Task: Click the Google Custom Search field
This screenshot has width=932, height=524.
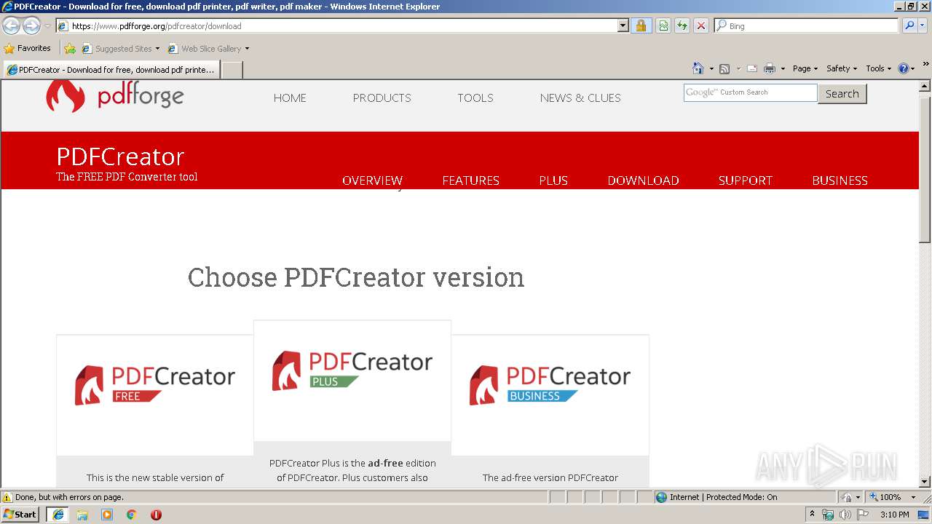Action: tap(751, 92)
